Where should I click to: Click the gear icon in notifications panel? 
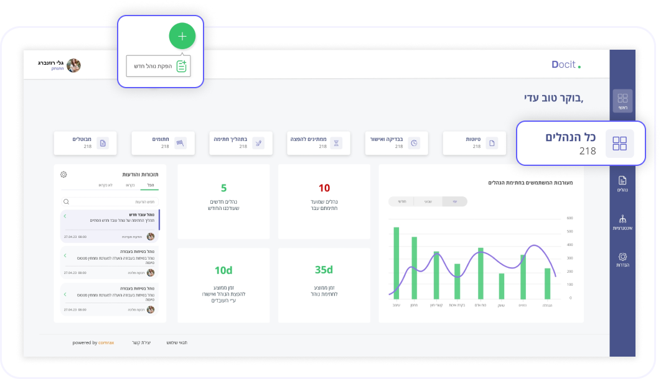[63, 175]
